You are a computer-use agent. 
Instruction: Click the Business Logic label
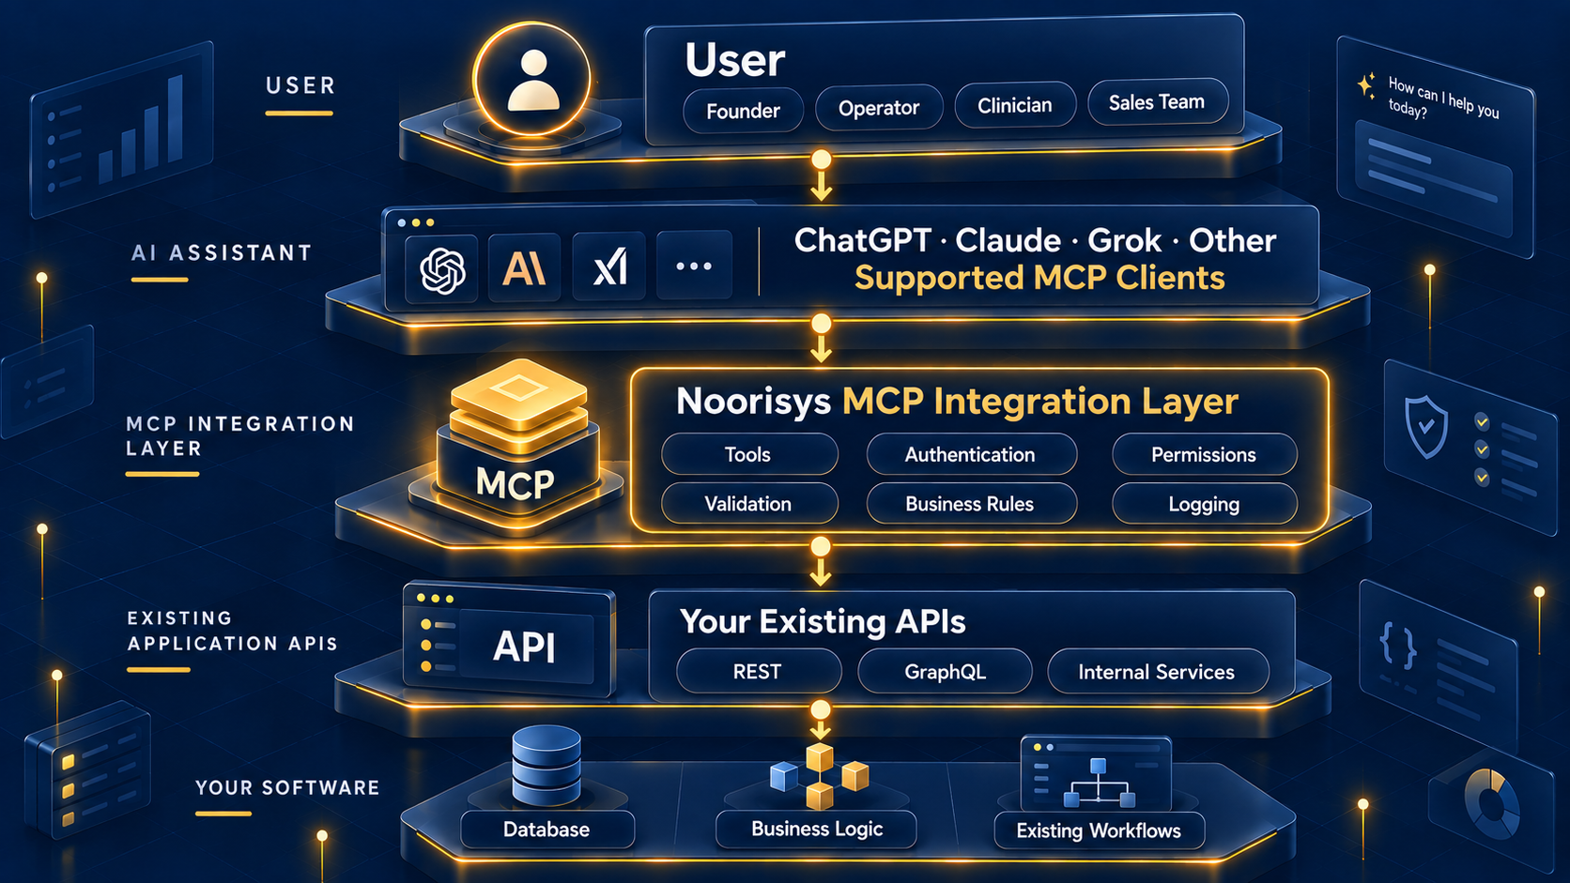[x=817, y=829]
